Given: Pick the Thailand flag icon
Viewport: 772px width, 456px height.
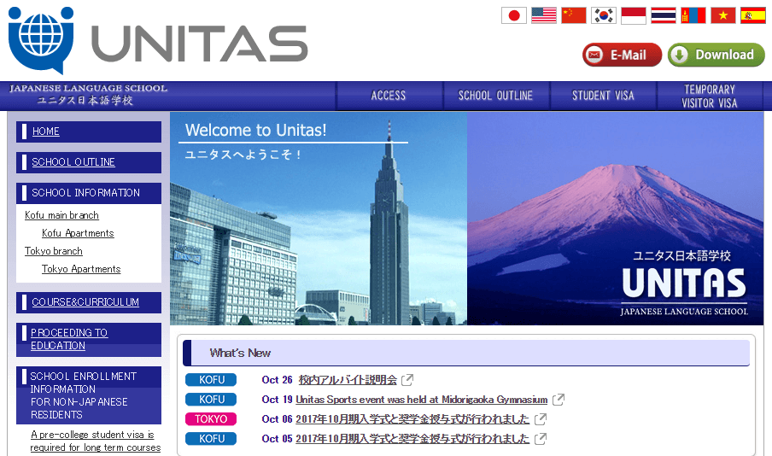Looking at the screenshot, I should pos(663,15).
